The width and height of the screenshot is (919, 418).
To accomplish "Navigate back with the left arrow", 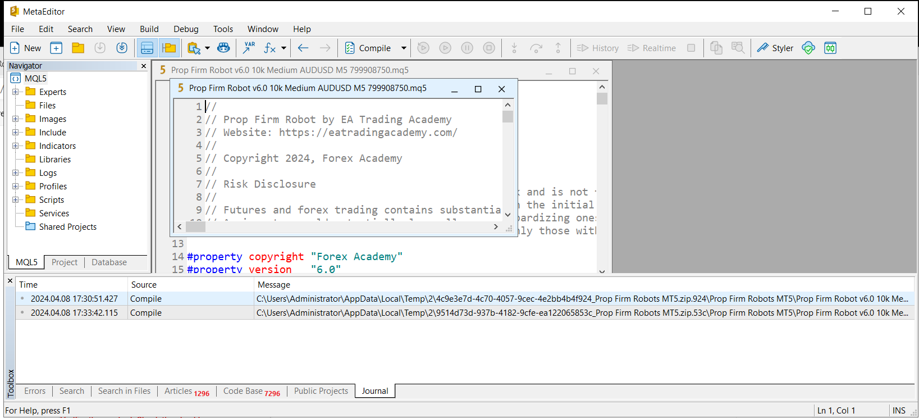I will coord(303,48).
